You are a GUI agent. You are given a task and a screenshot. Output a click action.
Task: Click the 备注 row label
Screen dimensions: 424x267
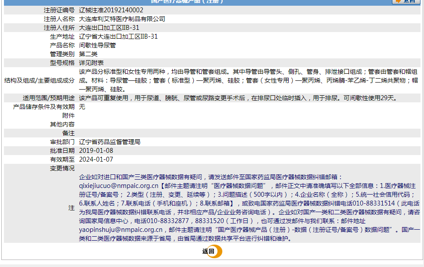[x=68, y=133]
